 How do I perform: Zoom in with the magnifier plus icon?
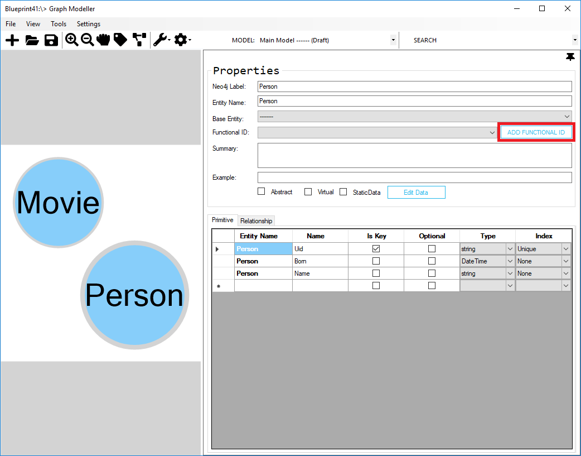coord(72,40)
